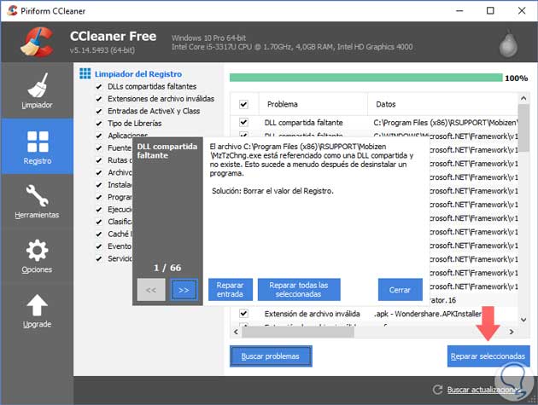Uncheck Extensiones de archivo inválidas
Screen dimensions: 538x405
(x=99, y=99)
